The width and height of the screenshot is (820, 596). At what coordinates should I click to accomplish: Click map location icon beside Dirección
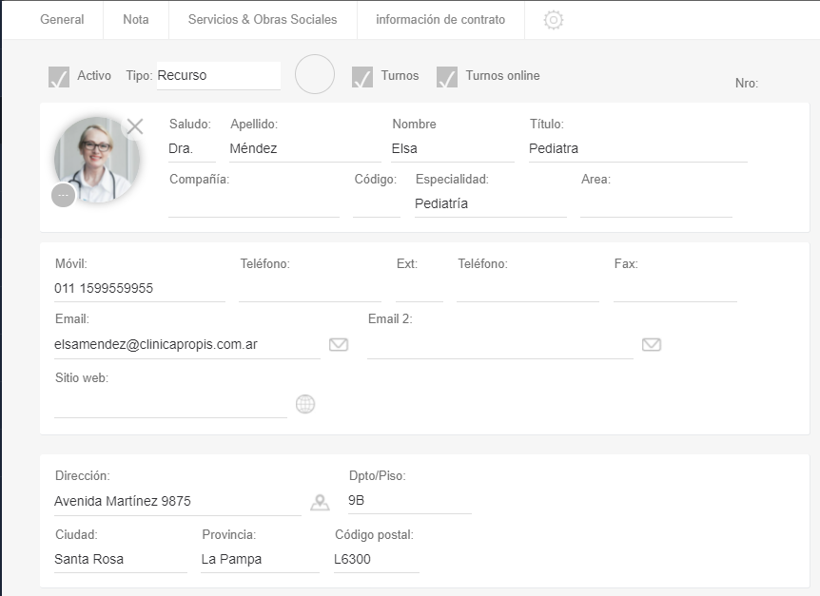coord(320,502)
